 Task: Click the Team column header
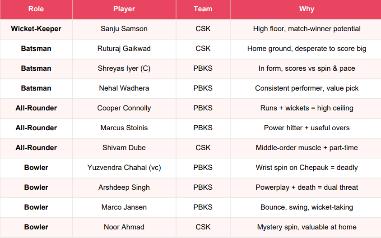(203, 9)
